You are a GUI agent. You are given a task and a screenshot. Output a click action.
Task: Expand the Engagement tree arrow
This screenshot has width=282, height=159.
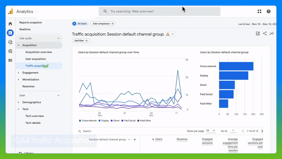point(19,73)
